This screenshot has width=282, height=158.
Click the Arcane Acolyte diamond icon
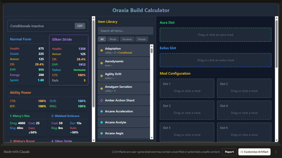tap(102, 122)
